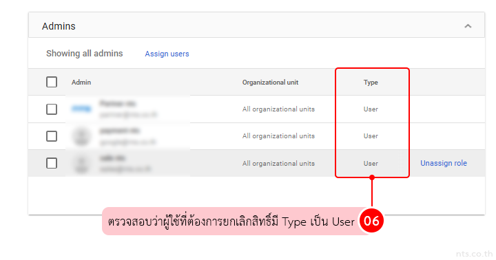Click the Admins panel title
The image size is (496, 260).
point(59,26)
